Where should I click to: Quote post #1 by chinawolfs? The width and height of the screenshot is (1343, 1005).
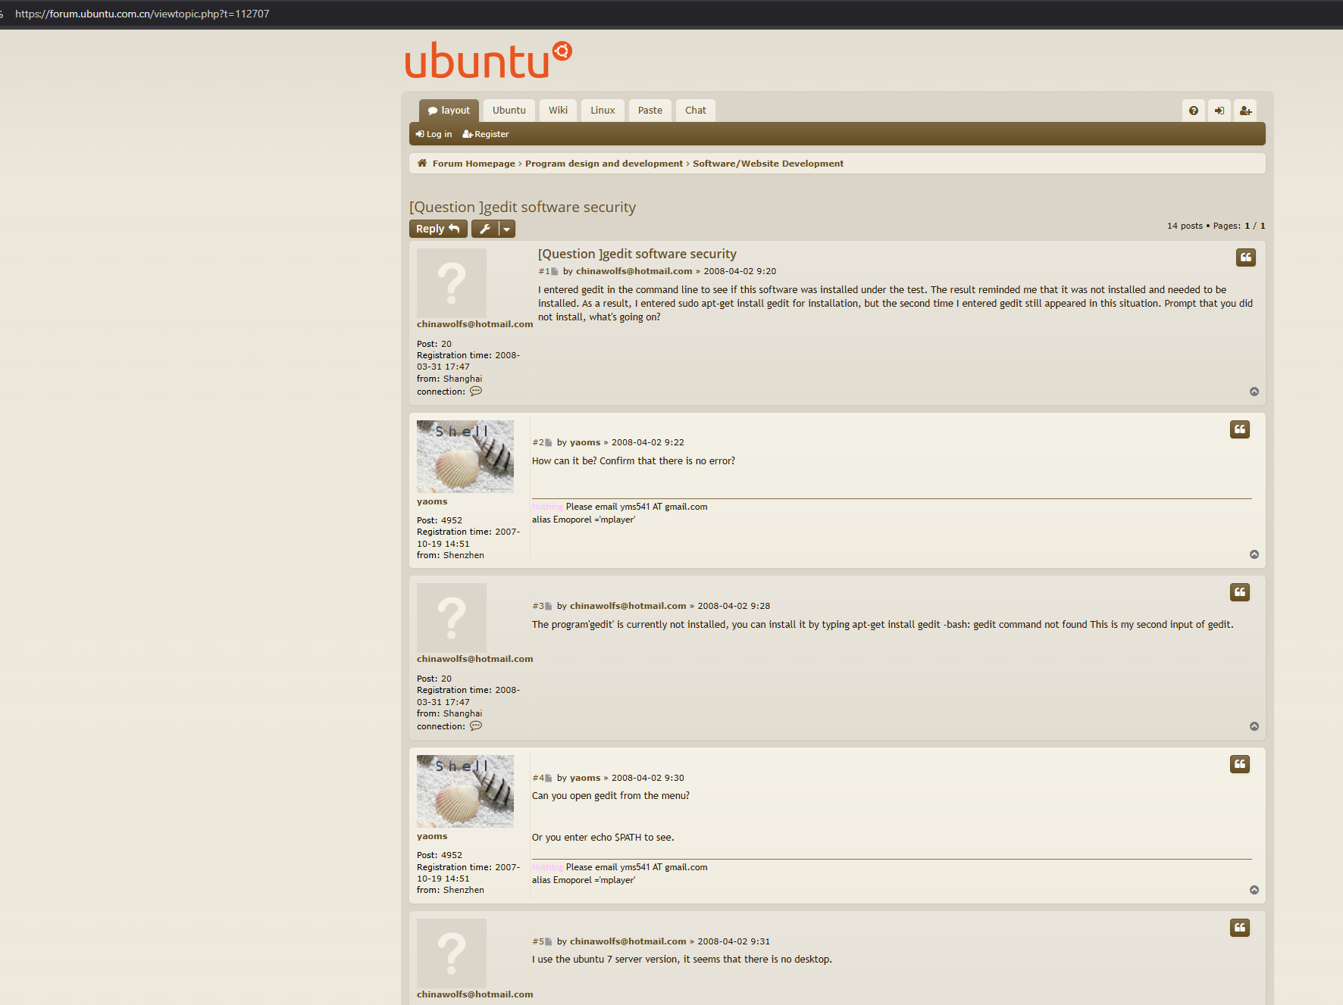1246,257
